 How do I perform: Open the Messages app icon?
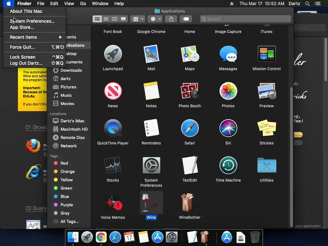(x=228, y=54)
